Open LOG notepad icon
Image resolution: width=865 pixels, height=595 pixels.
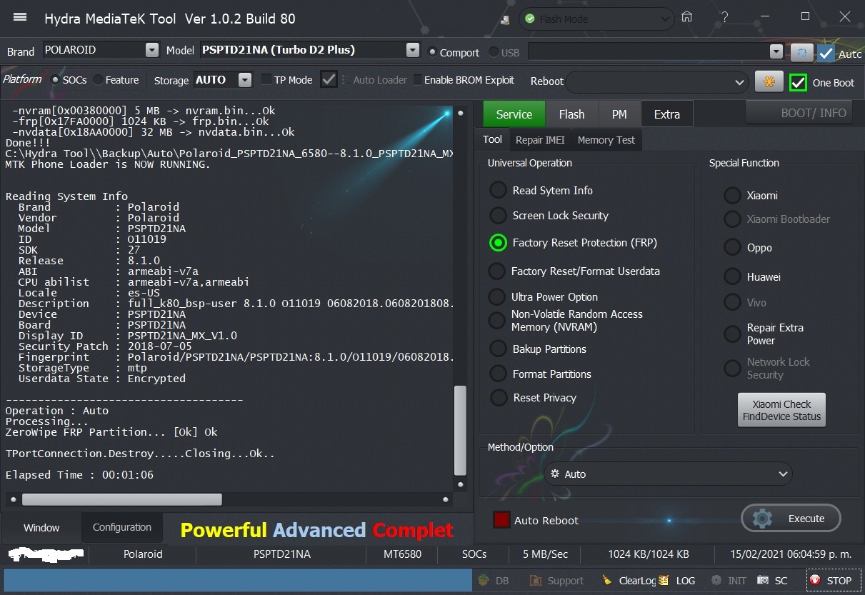[664, 581]
